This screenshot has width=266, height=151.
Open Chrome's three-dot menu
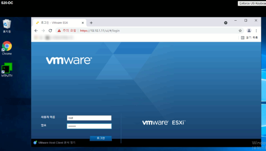point(256,31)
